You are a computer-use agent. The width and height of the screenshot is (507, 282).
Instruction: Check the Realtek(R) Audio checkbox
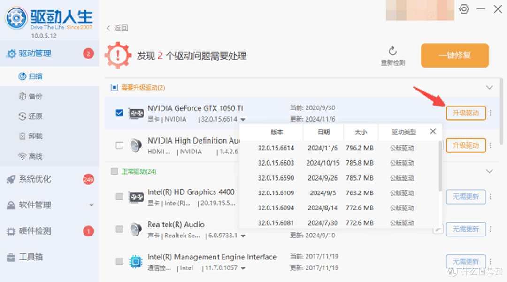coord(119,229)
